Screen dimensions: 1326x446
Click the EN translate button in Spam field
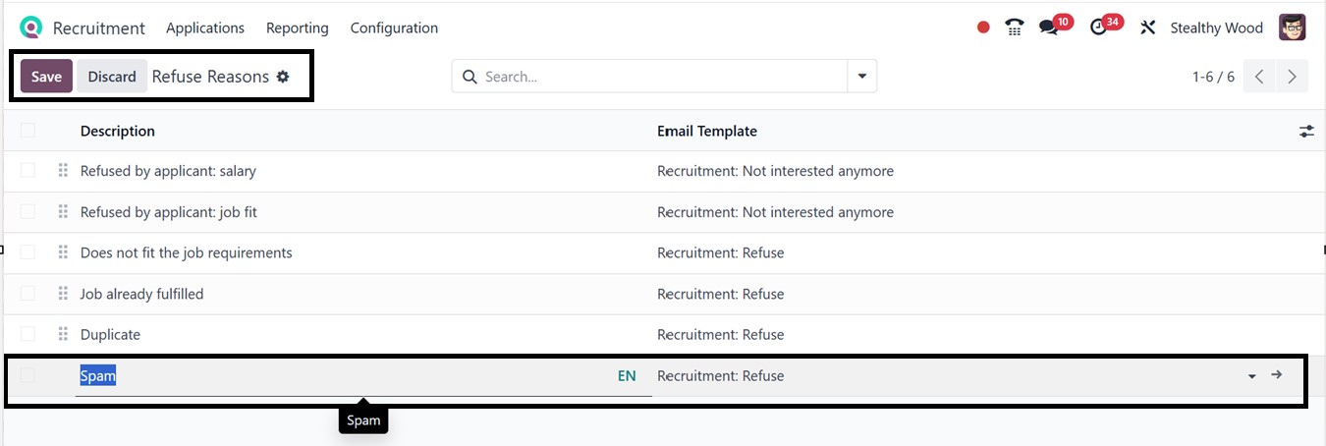click(627, 375)
